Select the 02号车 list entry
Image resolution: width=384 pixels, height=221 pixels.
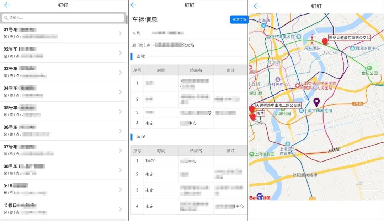coord(63,53)
